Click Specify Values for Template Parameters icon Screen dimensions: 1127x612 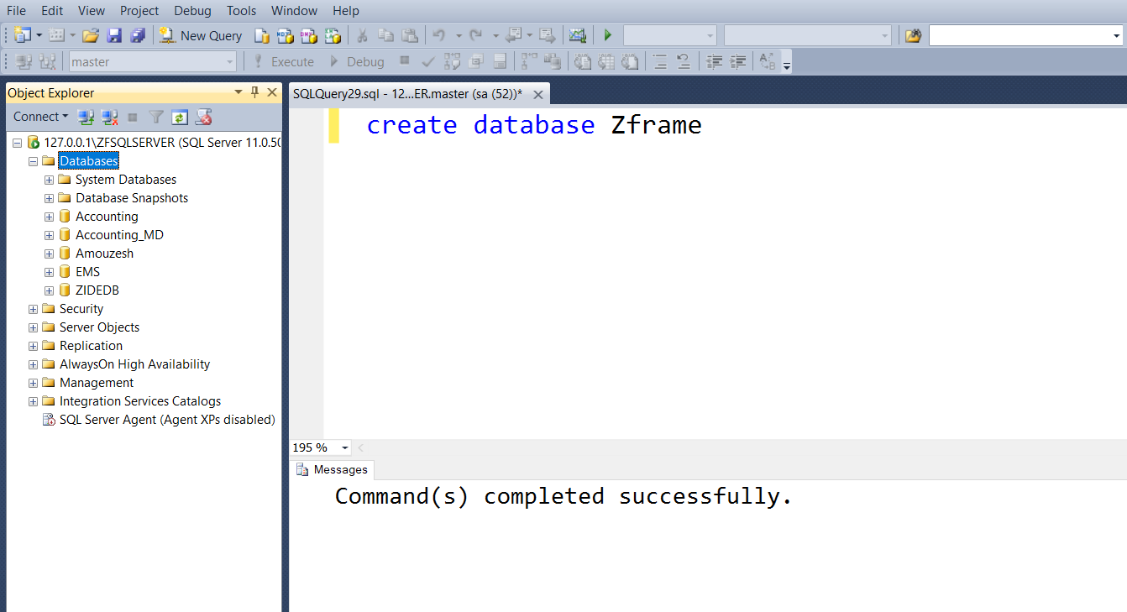click(767, 61)
